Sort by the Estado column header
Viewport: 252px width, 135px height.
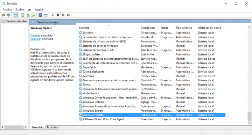pyautogui.click(x=167, y=28)
